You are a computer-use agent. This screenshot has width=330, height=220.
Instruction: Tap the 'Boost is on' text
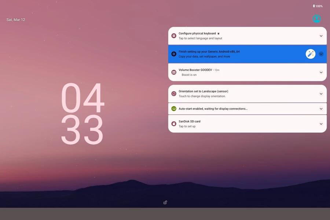click(189, 75)
